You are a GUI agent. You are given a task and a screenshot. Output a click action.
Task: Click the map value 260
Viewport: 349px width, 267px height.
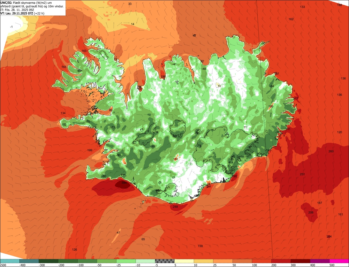coord(331,151)
